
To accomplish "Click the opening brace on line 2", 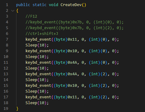I will pos(17,11).
